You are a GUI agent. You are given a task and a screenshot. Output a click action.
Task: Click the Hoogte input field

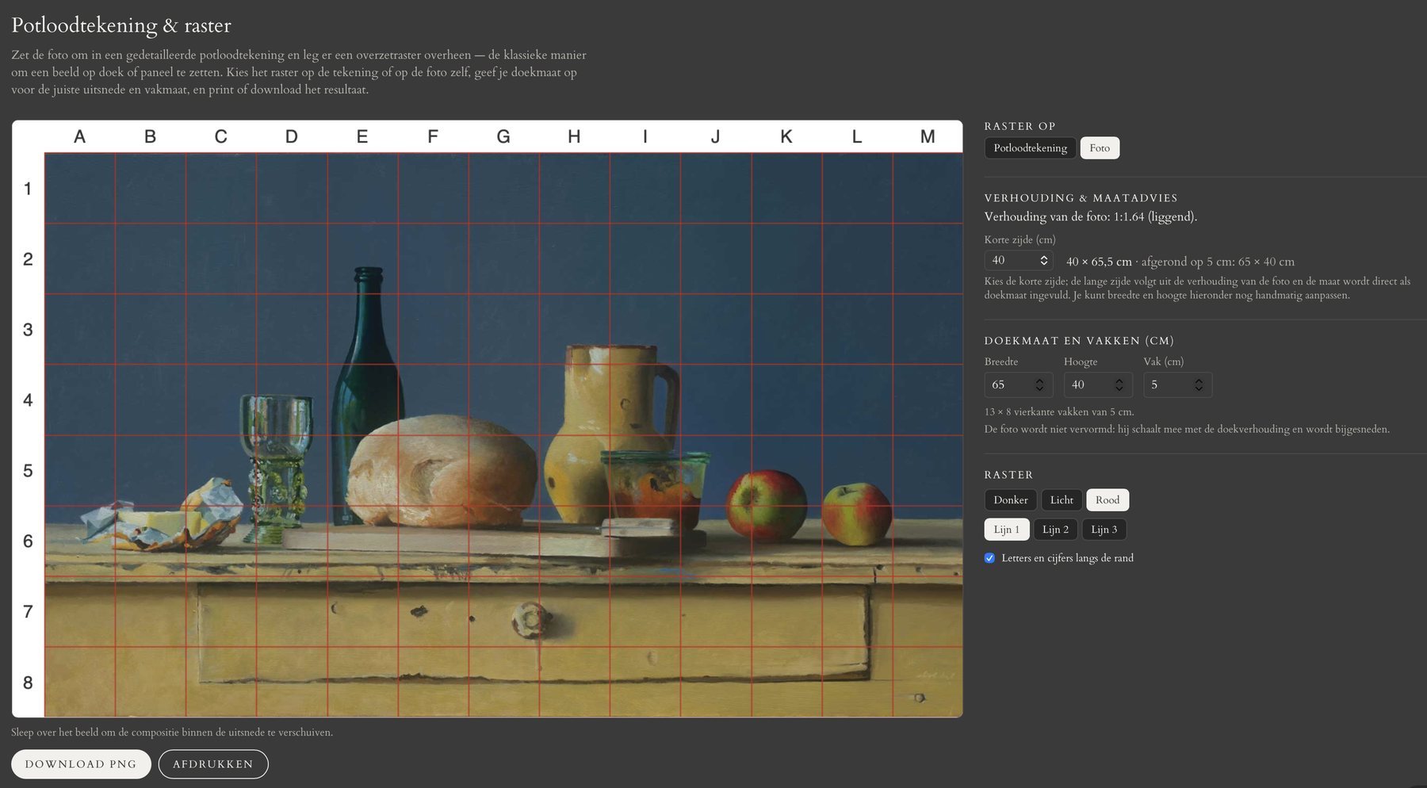(x=1097, y=384)
